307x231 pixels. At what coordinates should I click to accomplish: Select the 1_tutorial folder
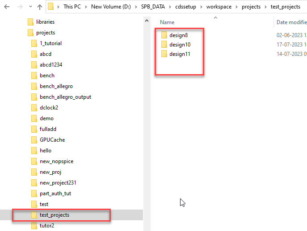click(50, 43)
